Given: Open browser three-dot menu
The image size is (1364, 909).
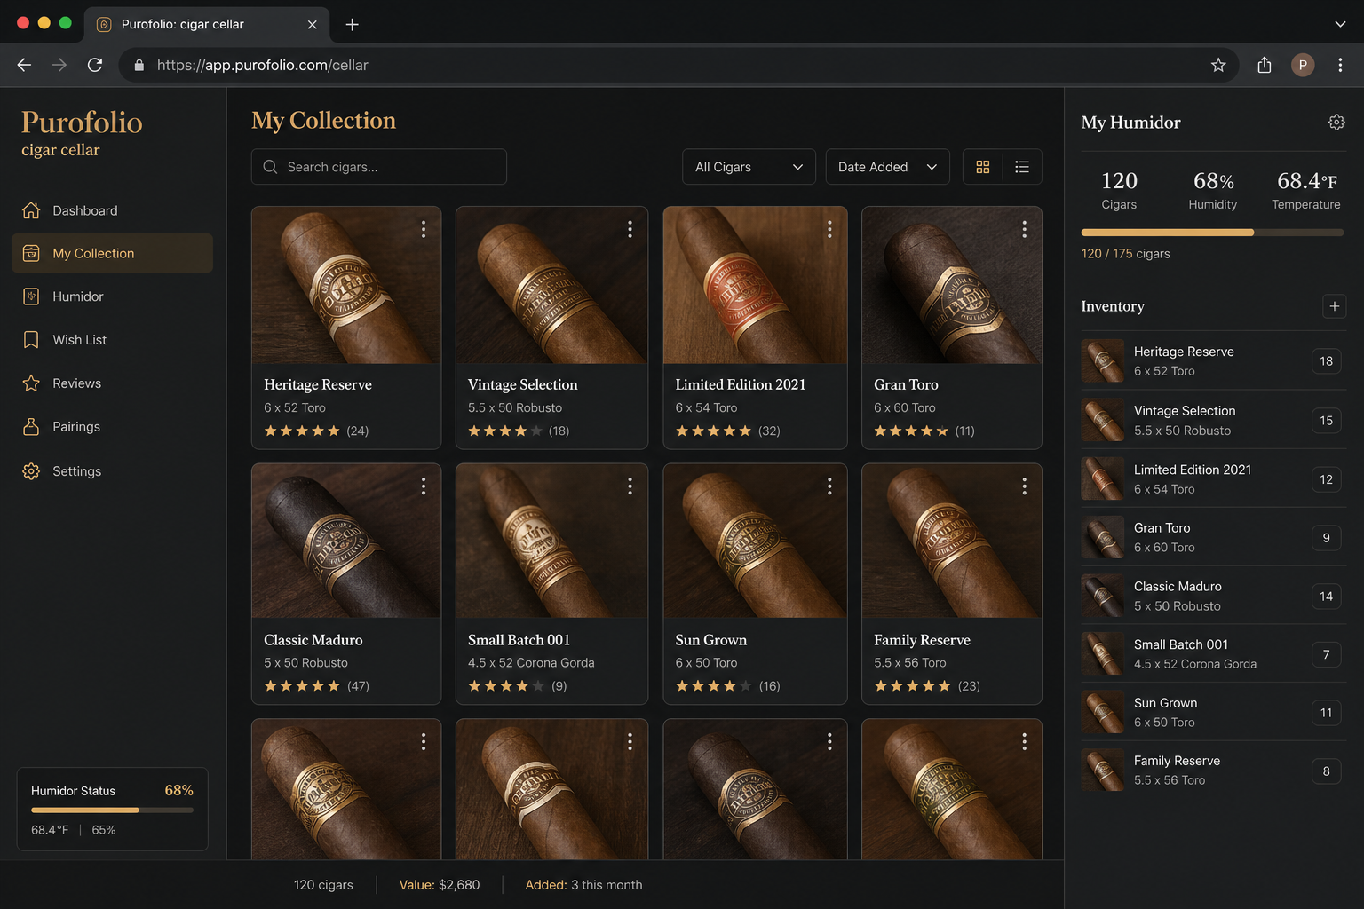Looking at the screenshot, I should point(1340,65).
